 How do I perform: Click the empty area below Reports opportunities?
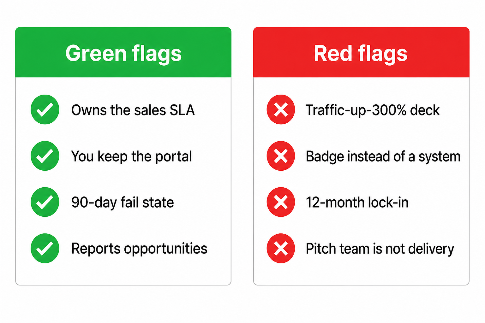tap(123, 274)
